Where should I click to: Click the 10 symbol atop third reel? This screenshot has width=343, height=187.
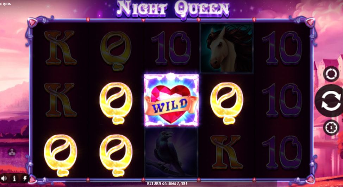(171, 48)
